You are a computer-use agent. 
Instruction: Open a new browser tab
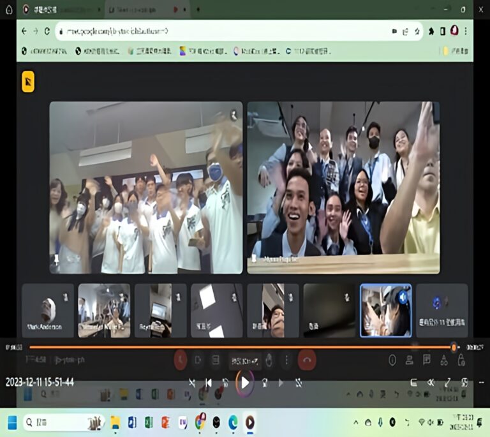point(198,10)
